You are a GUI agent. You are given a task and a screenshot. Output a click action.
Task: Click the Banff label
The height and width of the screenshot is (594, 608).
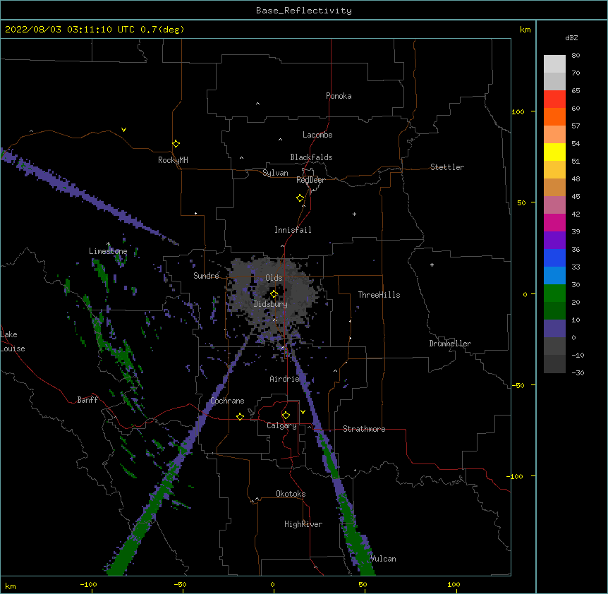pos(87,400)
